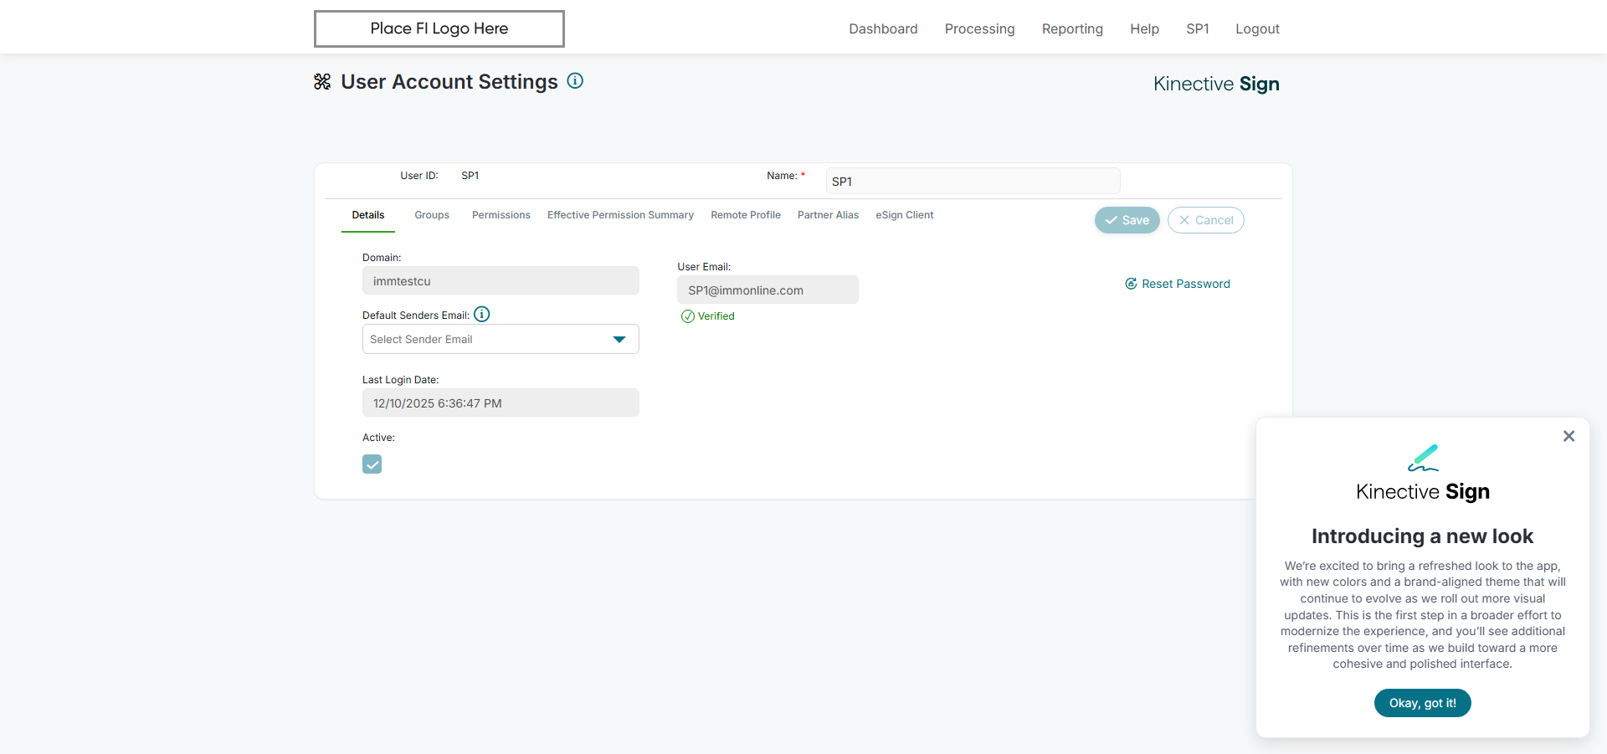
Task: Click the 'Last Login Date:' label
Action: pyautogui.click(x=400, y=380)
